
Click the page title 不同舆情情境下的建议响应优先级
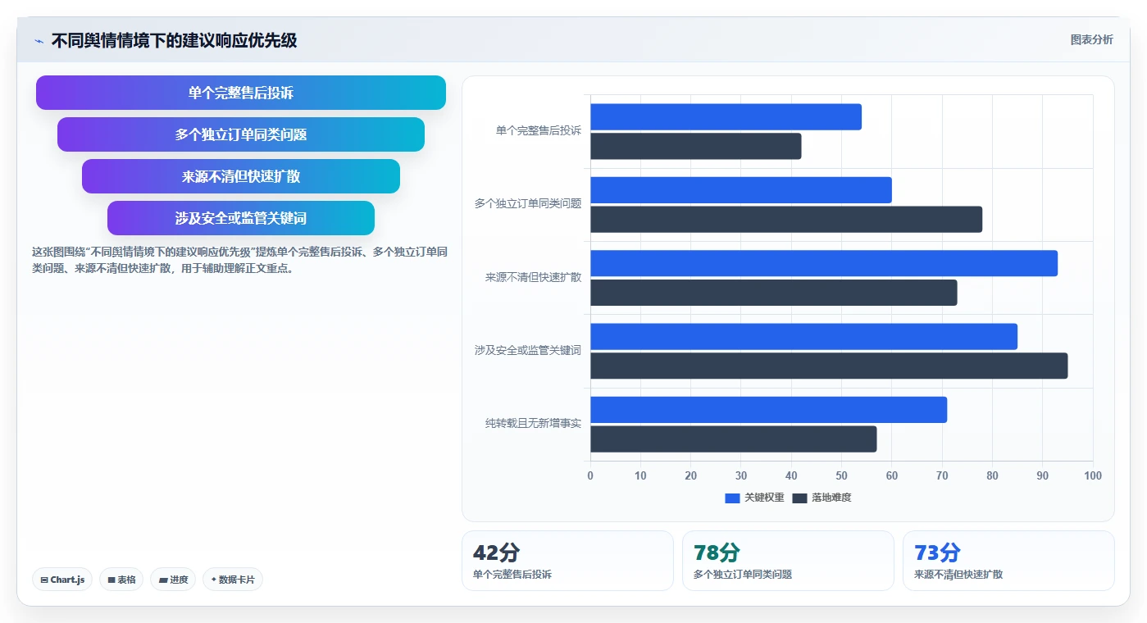tap(174, 40)
